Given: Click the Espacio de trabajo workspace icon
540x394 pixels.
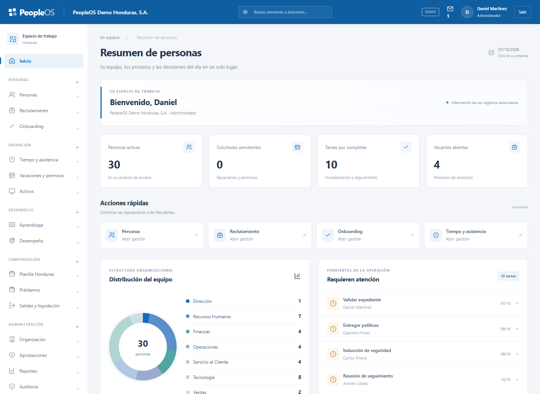Looking at the screenshot, I should click(13, 39).
